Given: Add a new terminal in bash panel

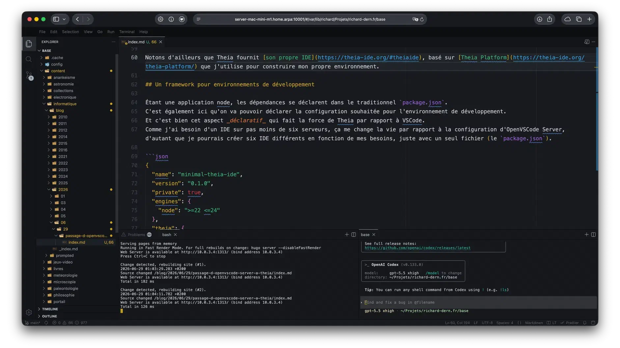Looking at the screenshot, I should pos(347,235).
